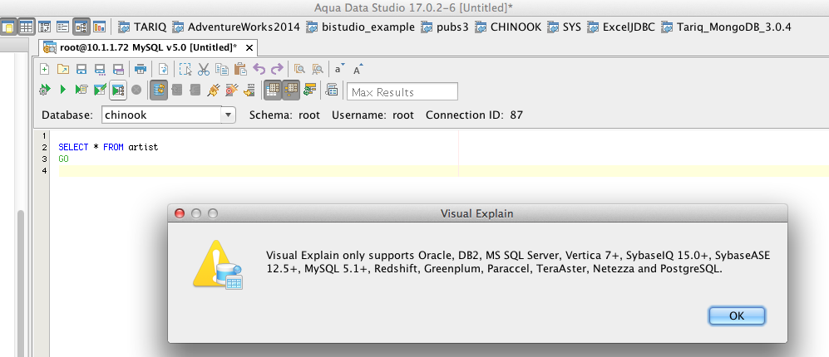Click the grey Cancel execution icon
This screenshot has height=357, width=829.
(136, 90)
